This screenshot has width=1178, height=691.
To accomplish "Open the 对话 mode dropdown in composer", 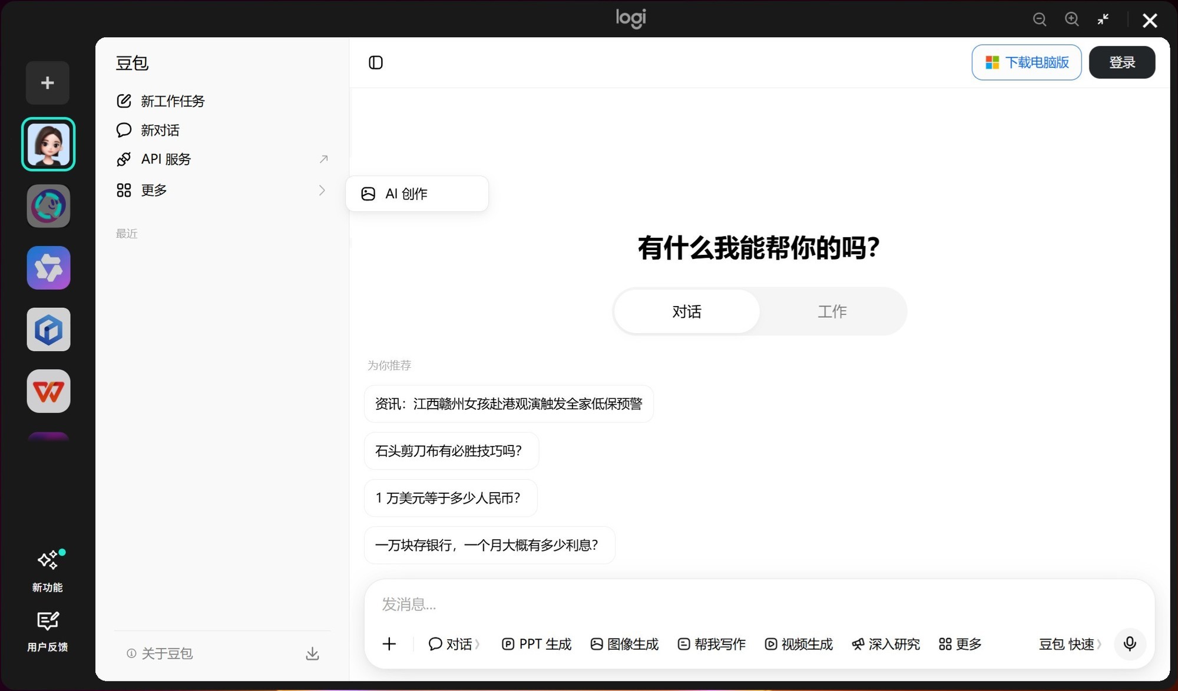I will coord(454,644).
